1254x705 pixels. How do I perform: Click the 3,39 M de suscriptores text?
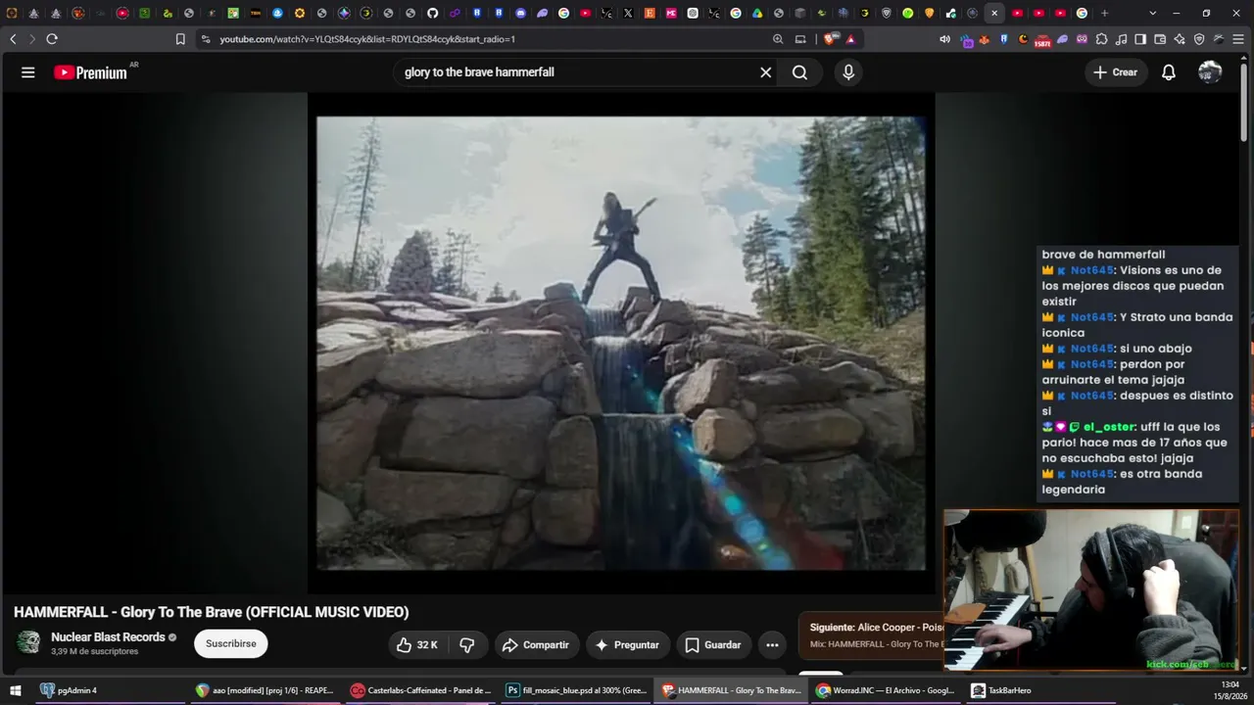tap(95, 652)
